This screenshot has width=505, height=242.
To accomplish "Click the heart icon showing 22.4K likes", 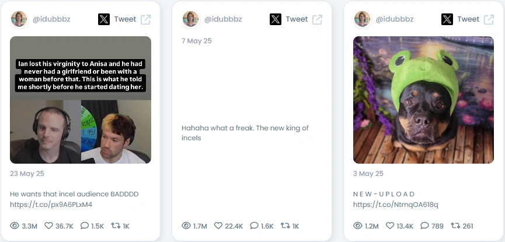I will (218, 226).
